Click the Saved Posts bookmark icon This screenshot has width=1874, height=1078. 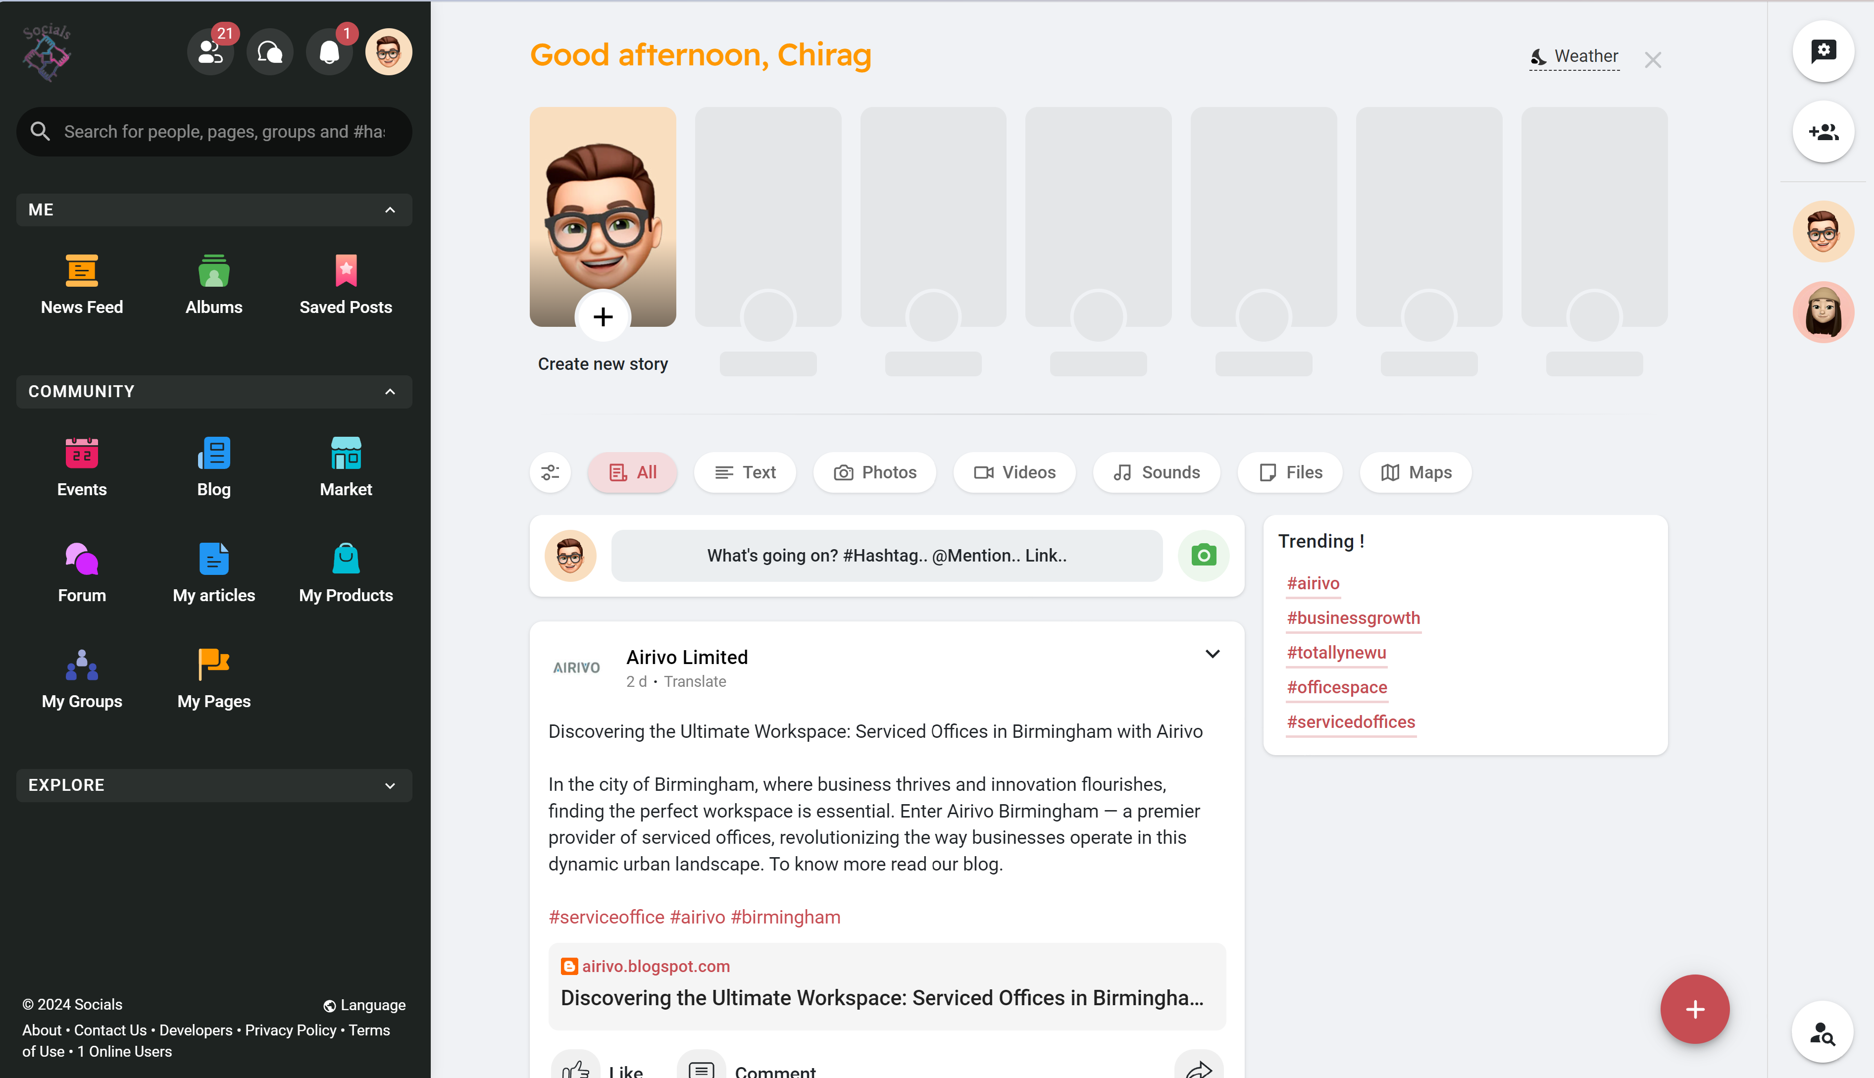(346, 271)
